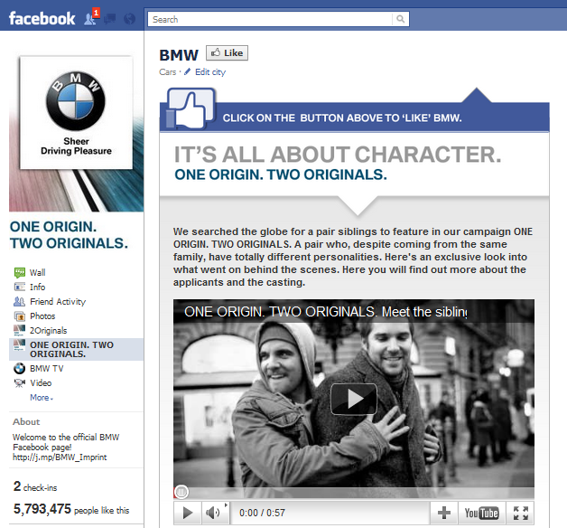Viewport: 567px width, 528px height.
Task: Focus the Search input field
Action: click(270, 19)
